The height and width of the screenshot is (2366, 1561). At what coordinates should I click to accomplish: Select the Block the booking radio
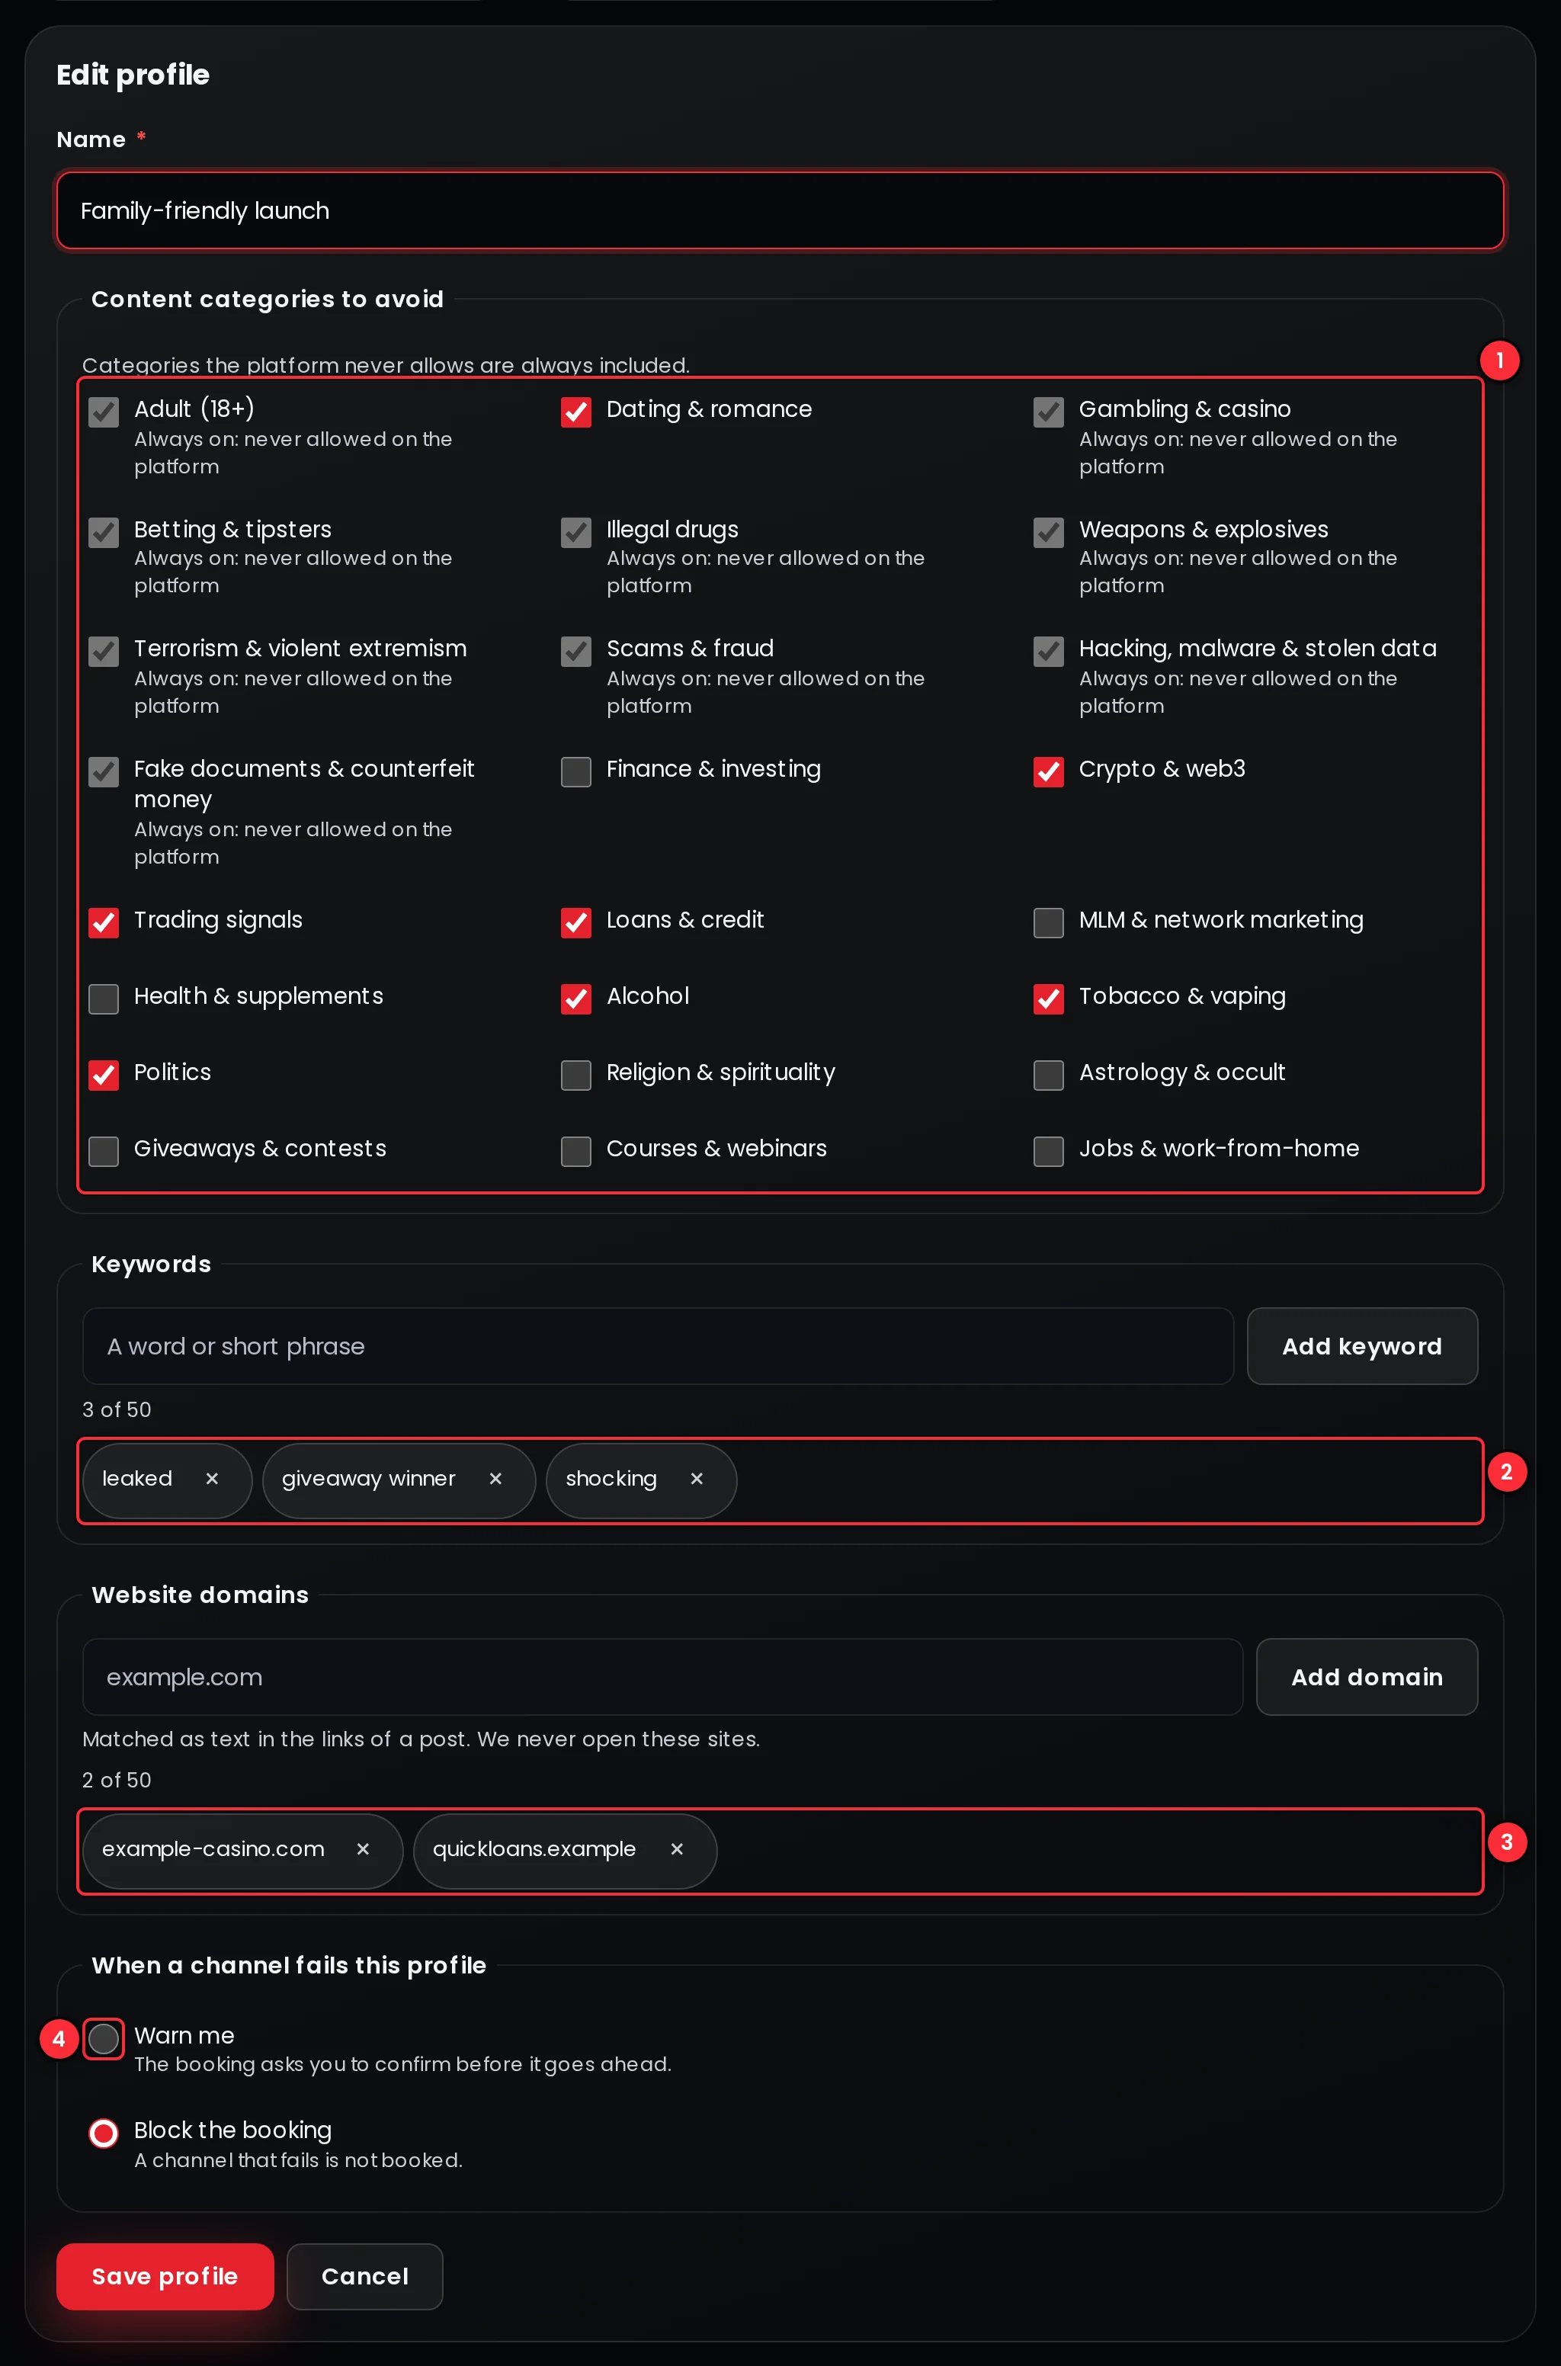104,2133
